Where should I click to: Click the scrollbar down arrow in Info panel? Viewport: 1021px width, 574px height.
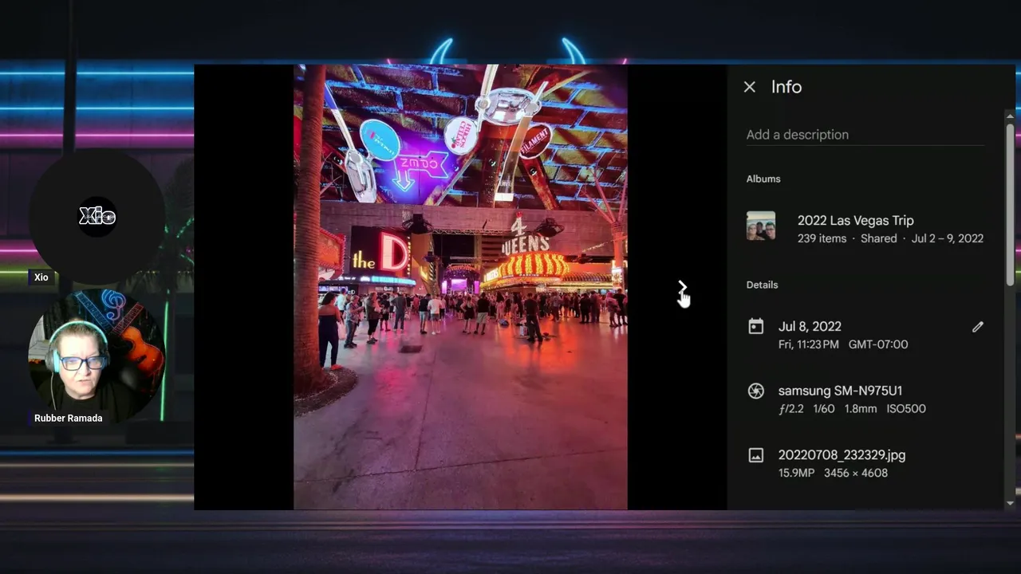pyautogui.click(x=1010, y=503)
